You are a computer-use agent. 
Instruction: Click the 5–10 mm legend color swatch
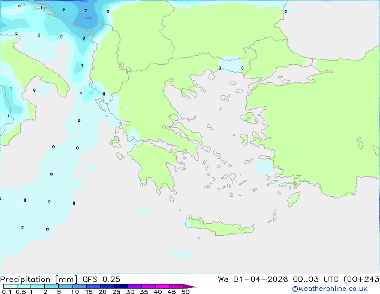pyautogui.click(x=65, y=286)
